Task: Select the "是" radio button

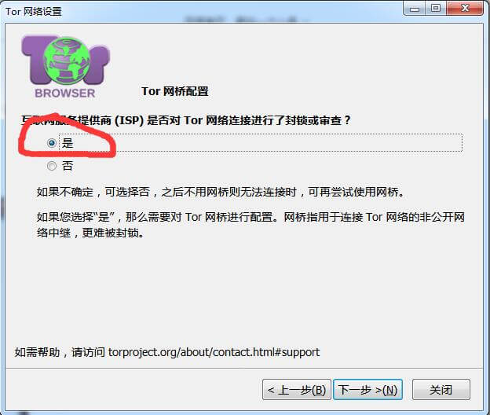Action: point(52,143)
